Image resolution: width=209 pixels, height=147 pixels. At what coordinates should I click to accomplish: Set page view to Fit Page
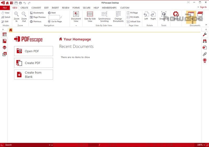coord(132,13)
